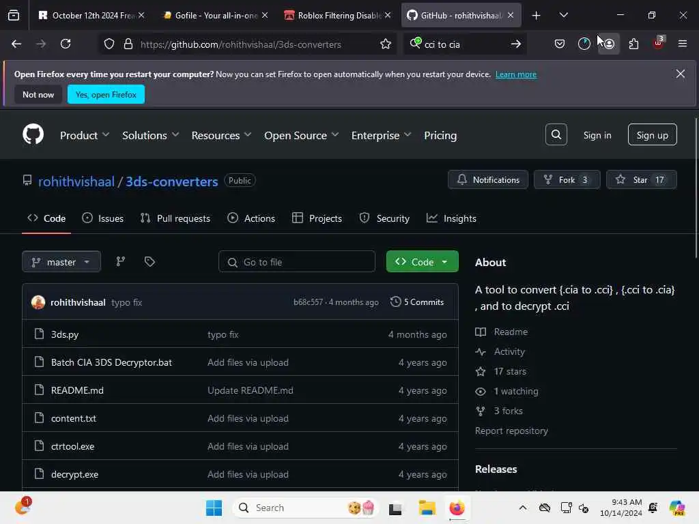Image resolution: width=699 pixels, height=524 pixels.
Task: Open the 5 Commits history
Action: [x=417, y=302]
